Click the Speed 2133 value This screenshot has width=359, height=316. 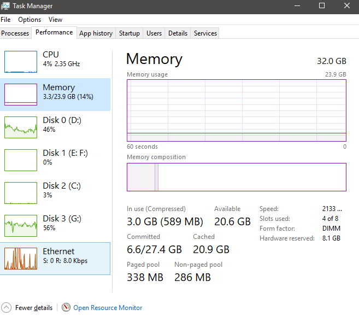(x=332, y=209)
